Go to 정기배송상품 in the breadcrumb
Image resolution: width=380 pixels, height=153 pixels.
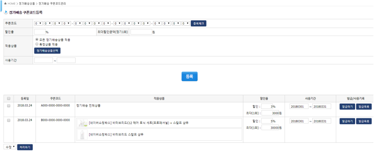27,4
